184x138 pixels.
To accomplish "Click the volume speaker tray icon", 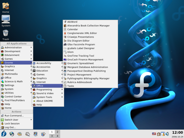I will tap(167, 134).
